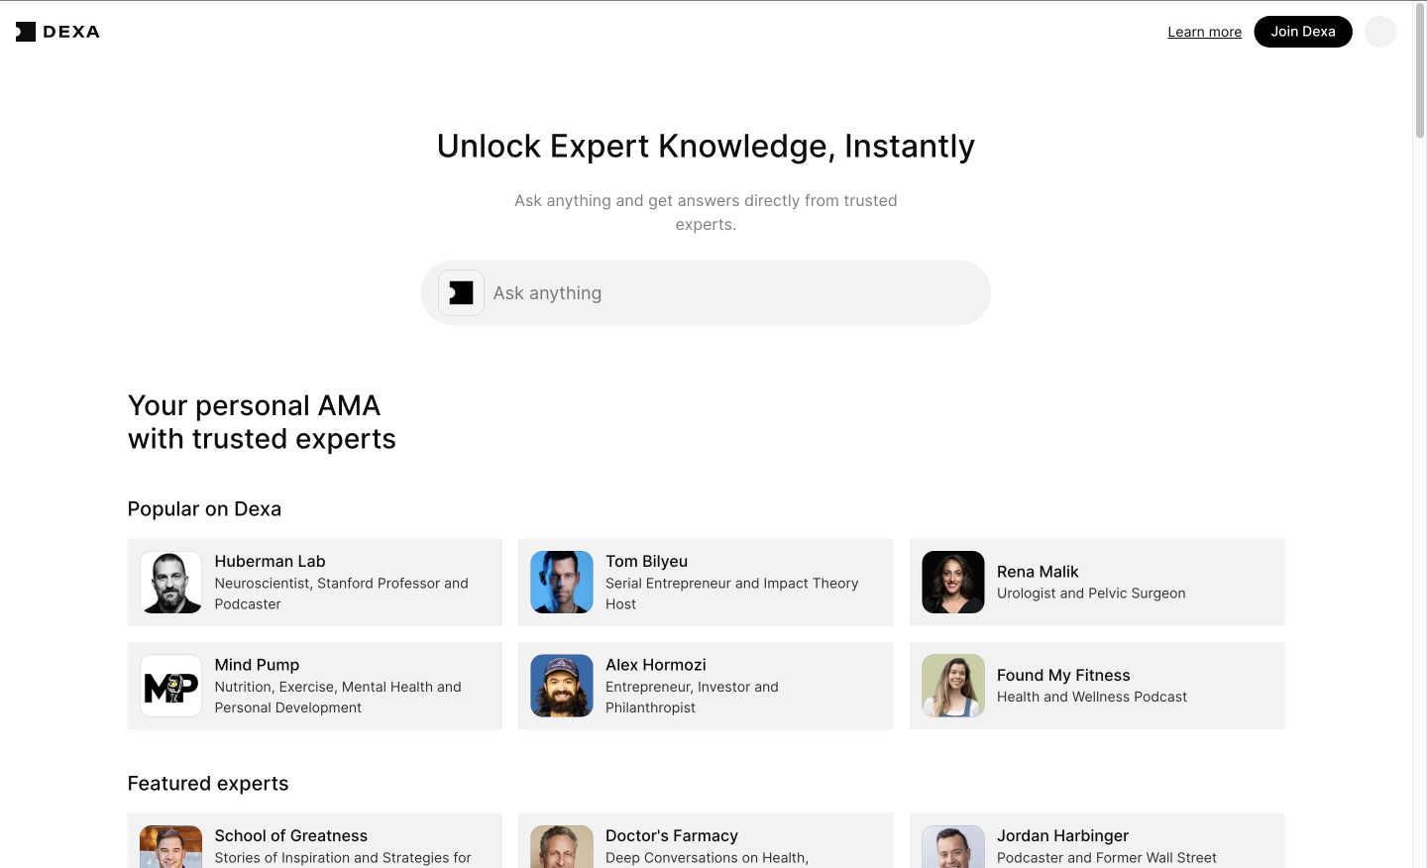Screen dimensions: 1427x868
Task: Open Doctor's Farmacy featured expert
Action: [706, 841]
